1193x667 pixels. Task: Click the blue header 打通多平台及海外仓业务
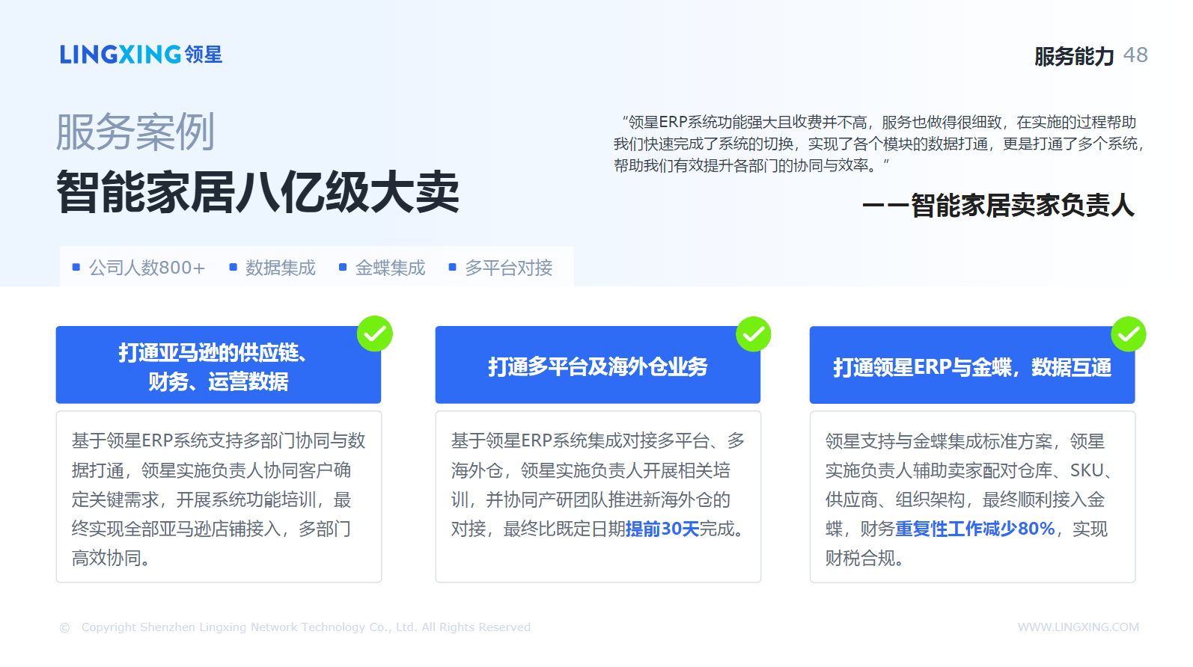[598, 365]
